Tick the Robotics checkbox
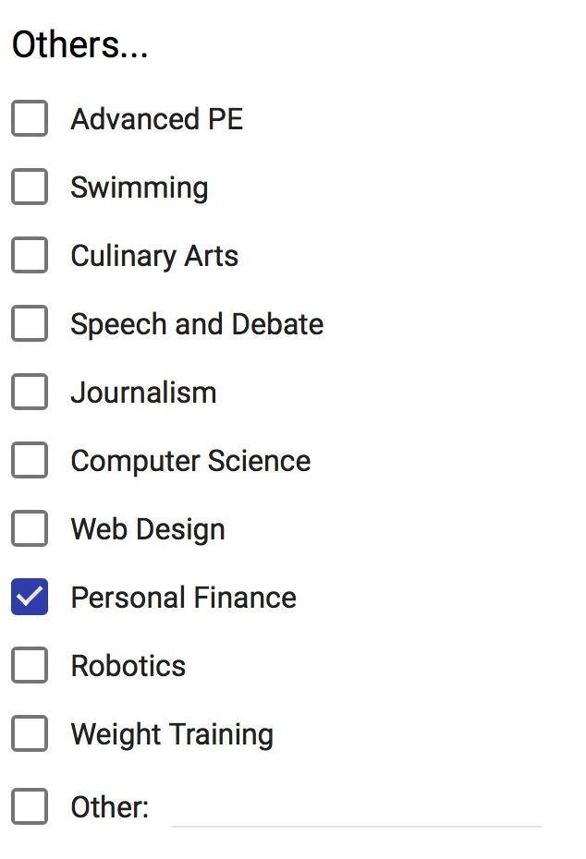The width and height of the screenshot is (586, 859). 30,666
